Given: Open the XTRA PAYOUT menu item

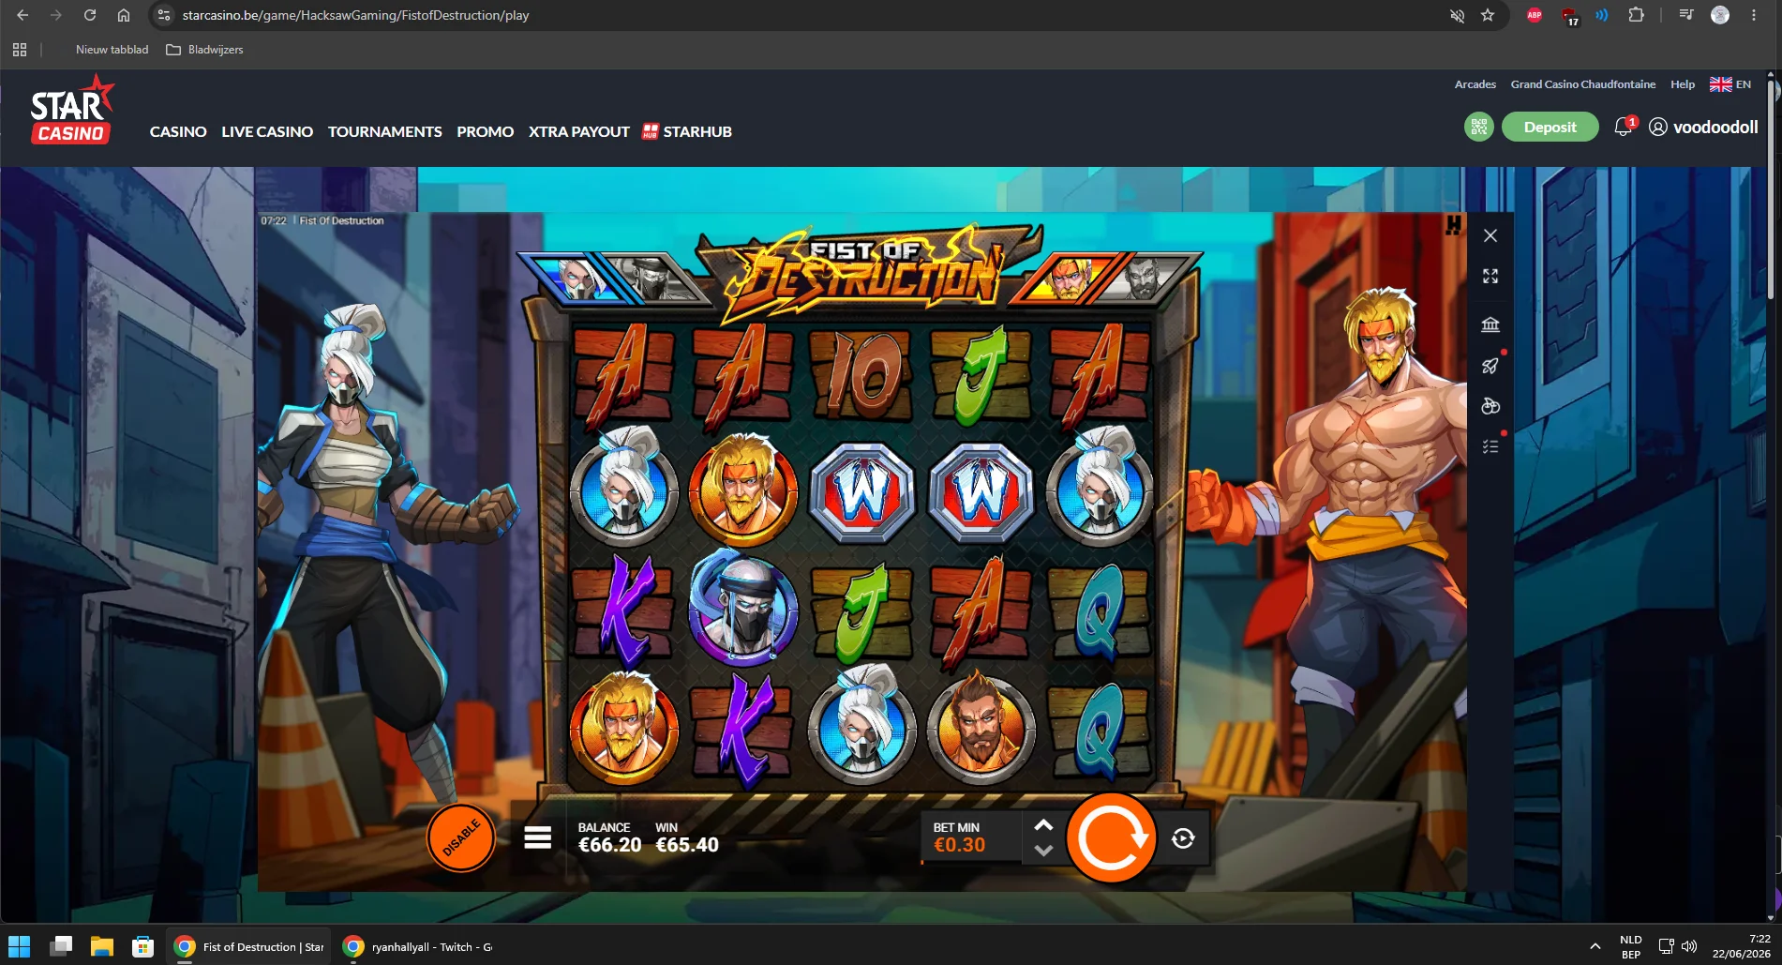Looking at the screenshot, I should [x=579, y=131].
